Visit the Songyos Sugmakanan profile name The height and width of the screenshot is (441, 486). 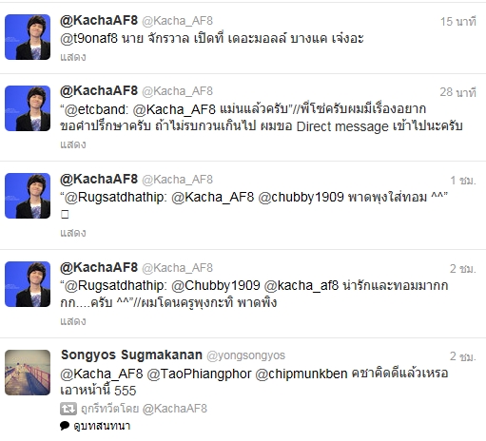click(131, 355)
